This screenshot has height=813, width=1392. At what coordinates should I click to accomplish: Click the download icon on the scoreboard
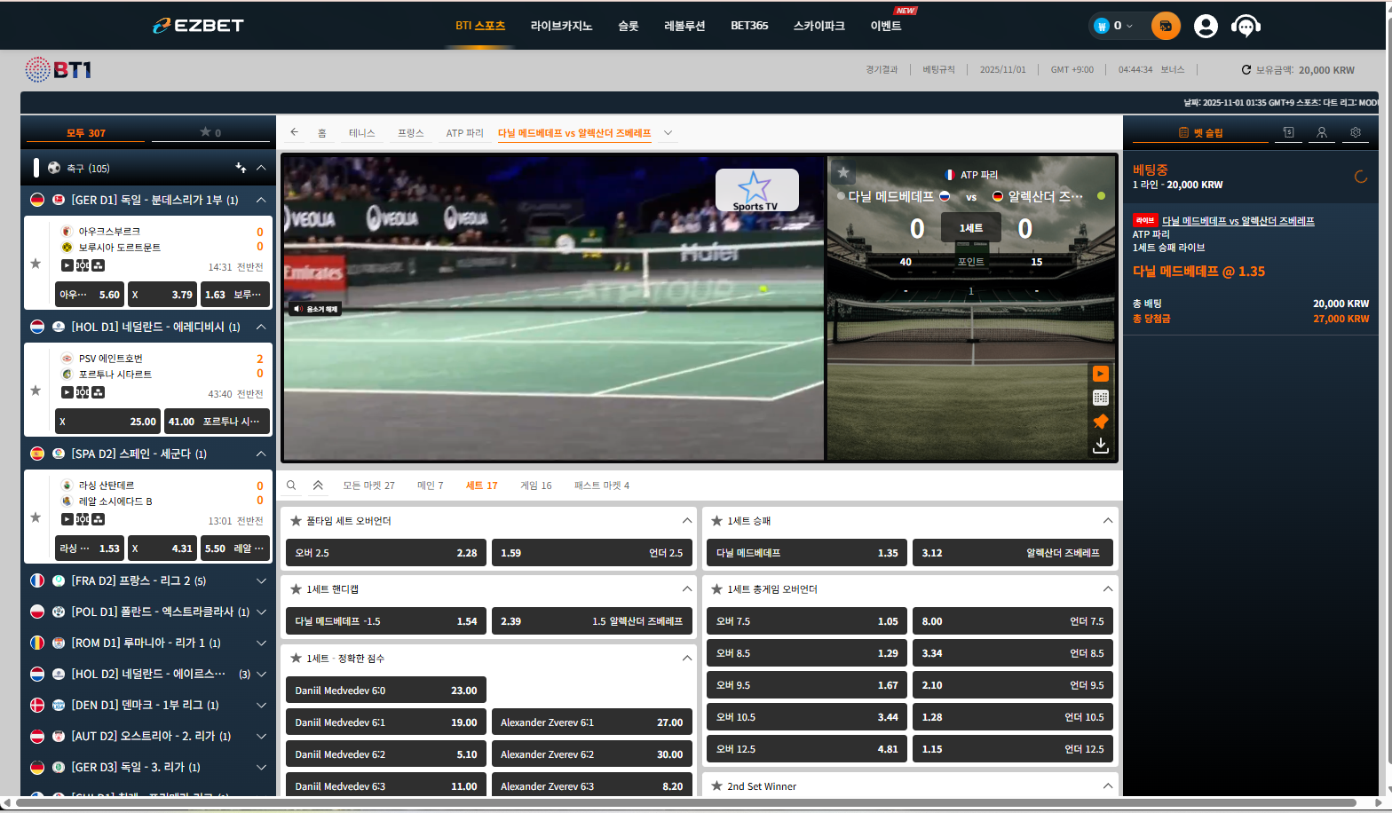[1101, 446]
